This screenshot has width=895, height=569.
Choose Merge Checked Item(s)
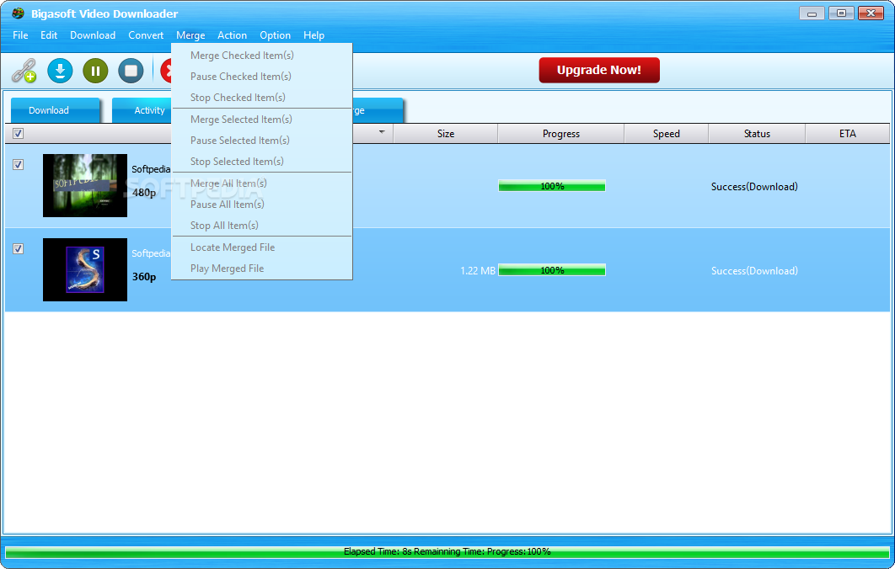(x=262, y=56)
